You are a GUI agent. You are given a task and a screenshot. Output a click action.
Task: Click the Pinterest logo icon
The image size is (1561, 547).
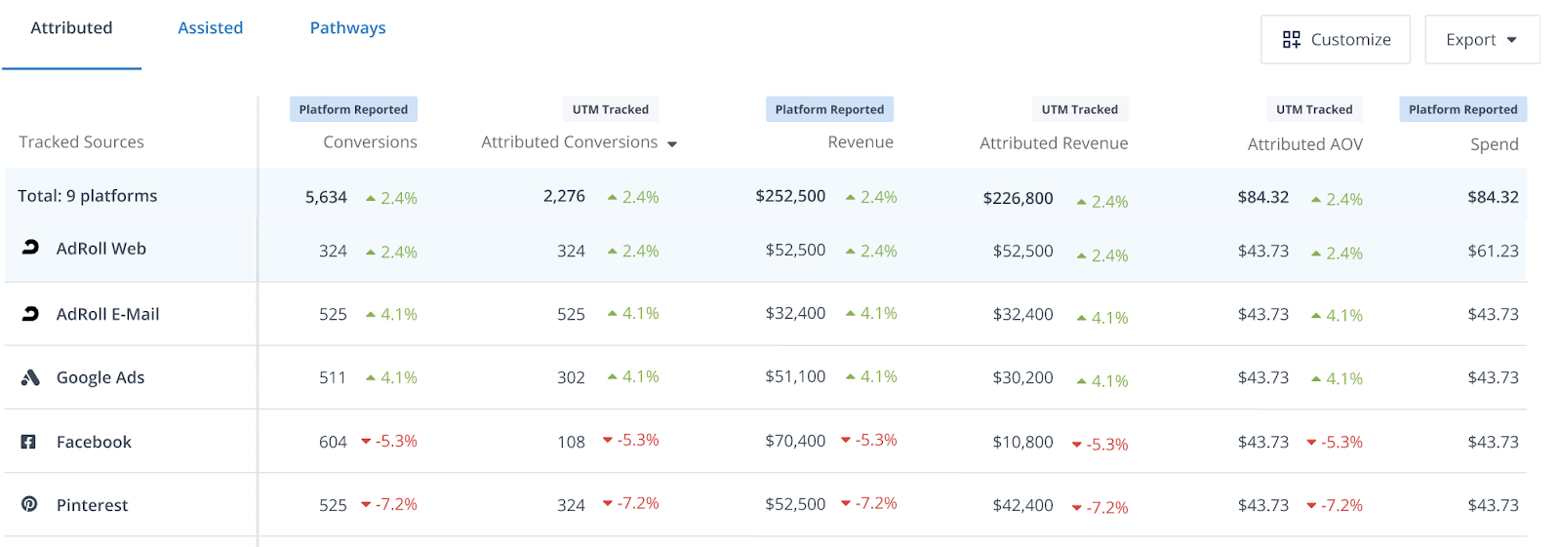point(29,504)
